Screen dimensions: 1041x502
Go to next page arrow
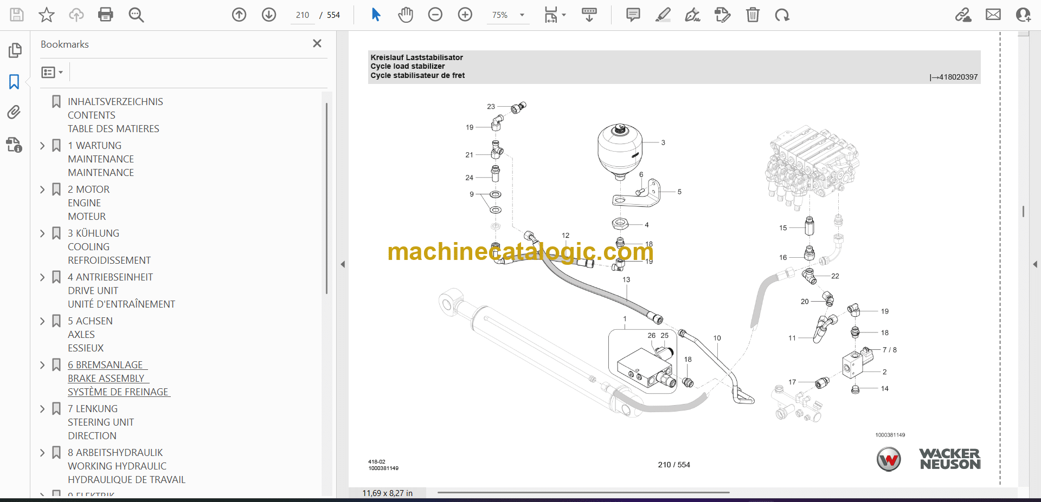(269, 15)
